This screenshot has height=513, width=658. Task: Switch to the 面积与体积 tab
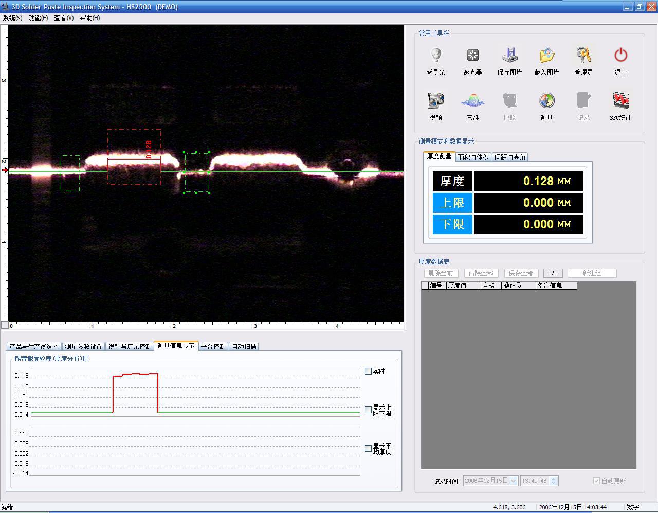click(x=473, y=157)
